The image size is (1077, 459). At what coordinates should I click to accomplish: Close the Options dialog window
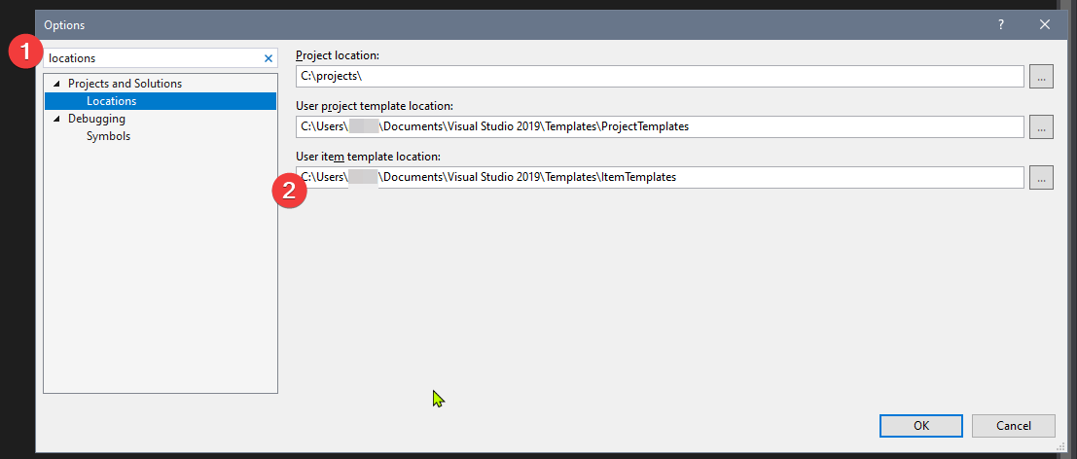[1045, 24]
